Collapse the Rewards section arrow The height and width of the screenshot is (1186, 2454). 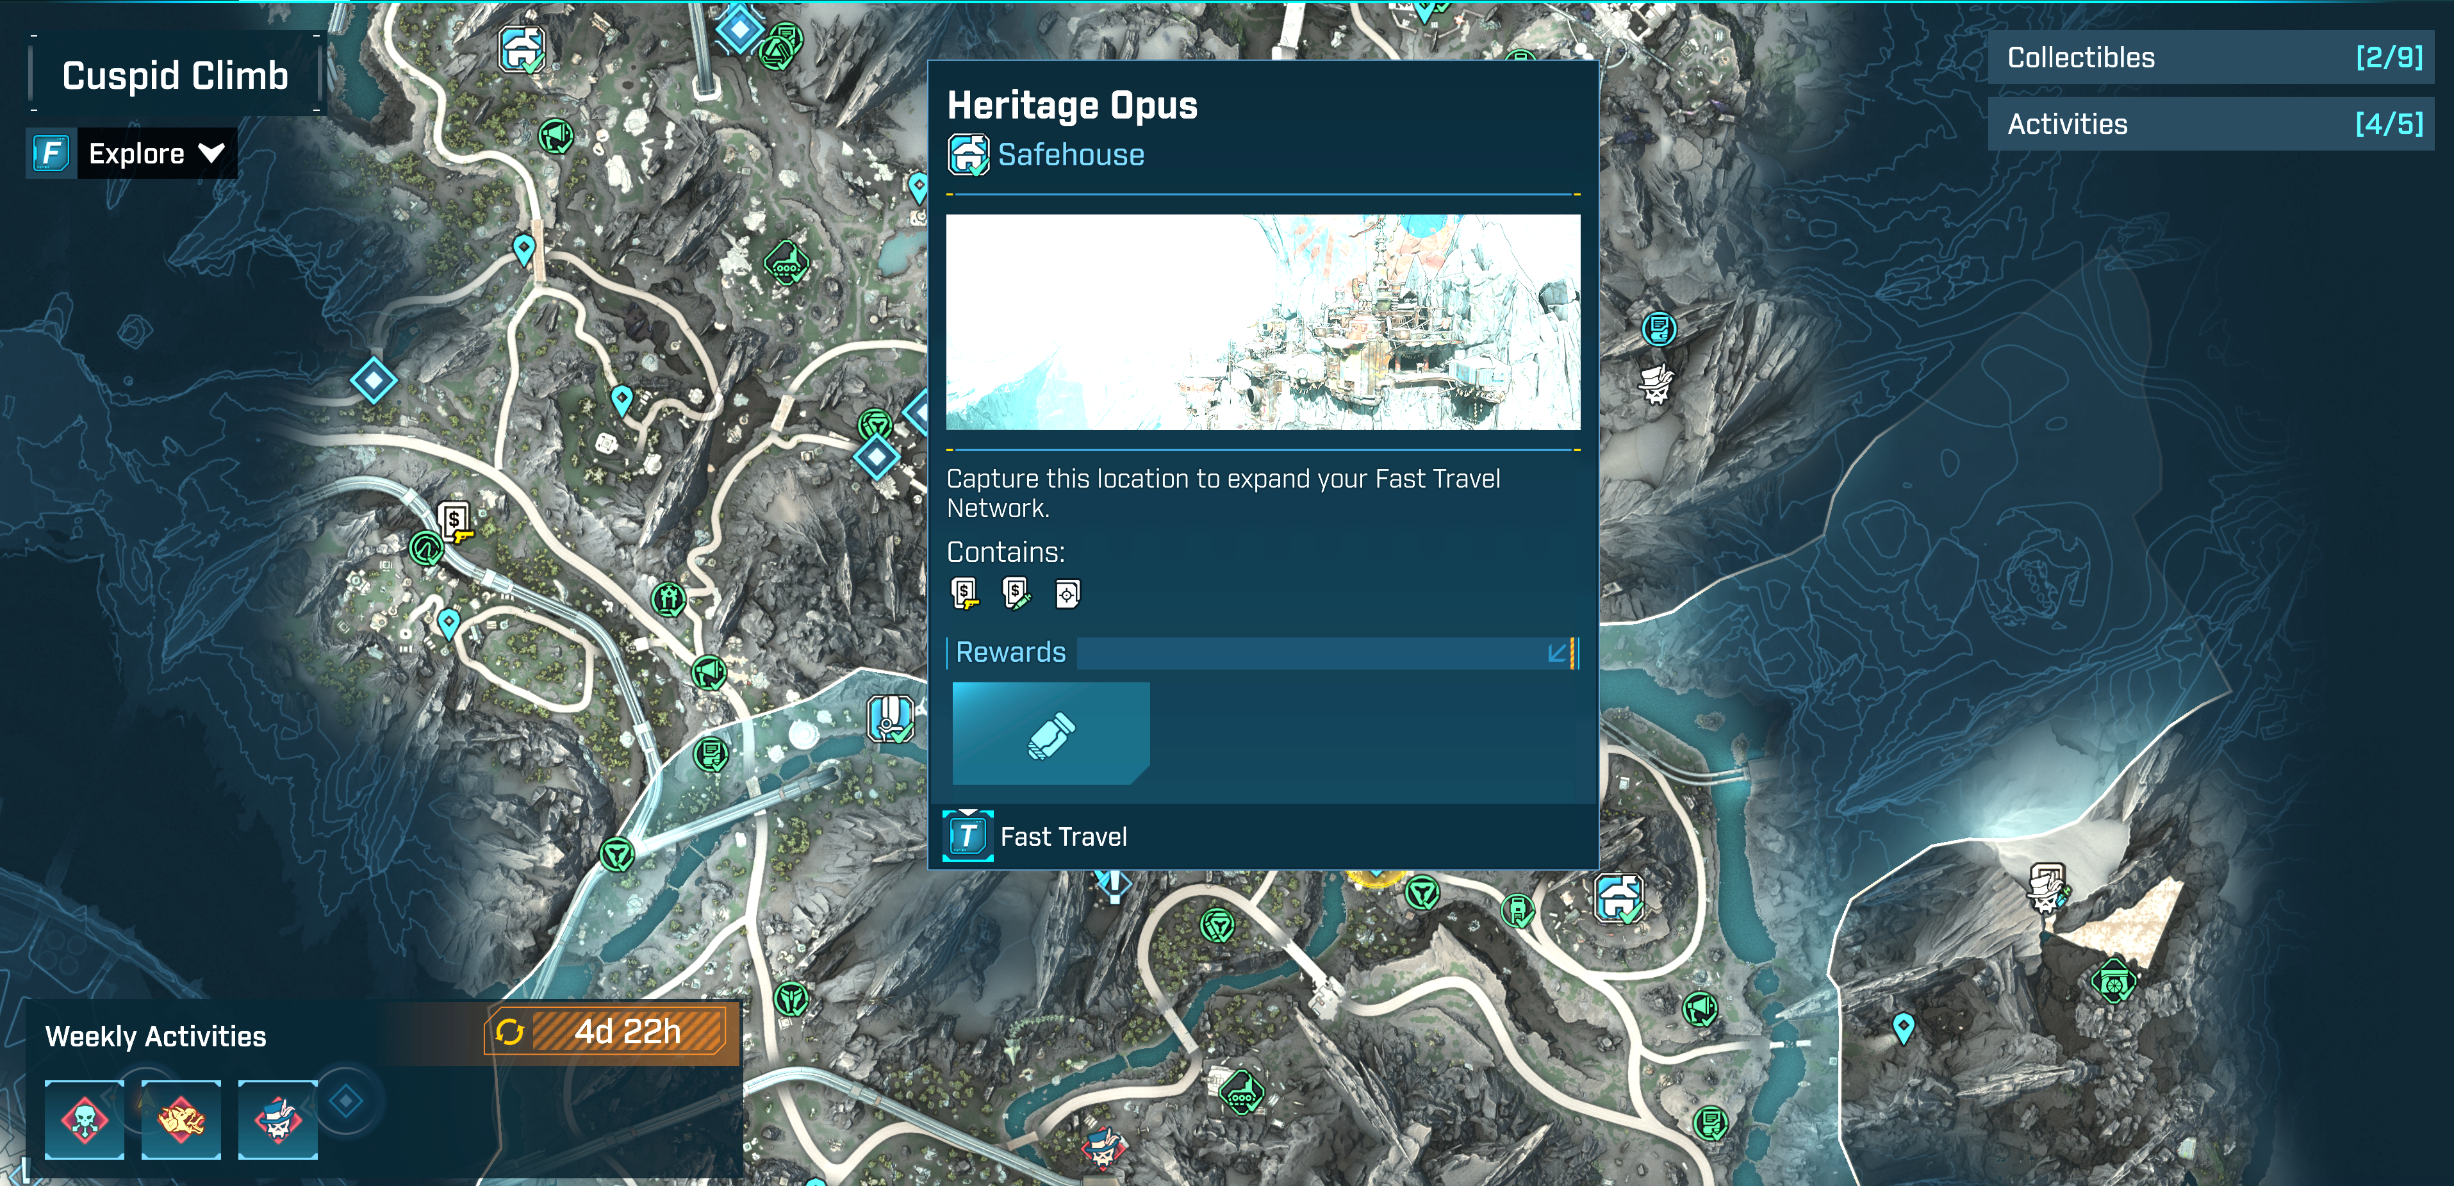point(1558,652)
